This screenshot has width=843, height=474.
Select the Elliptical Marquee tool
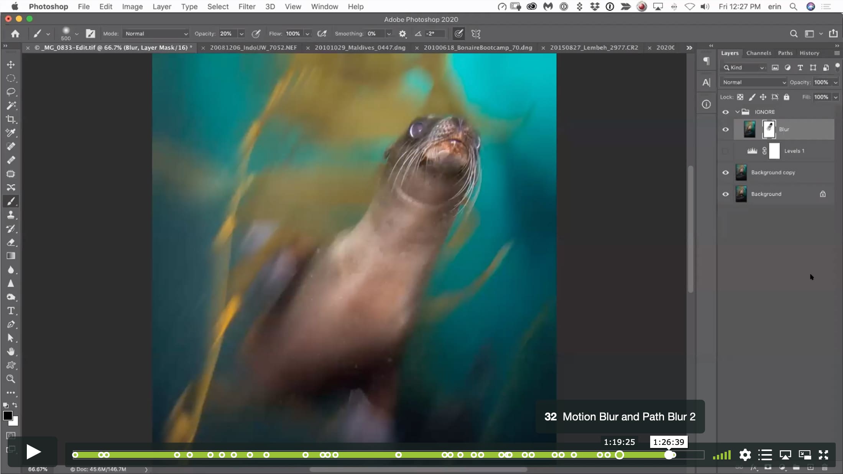11,78
